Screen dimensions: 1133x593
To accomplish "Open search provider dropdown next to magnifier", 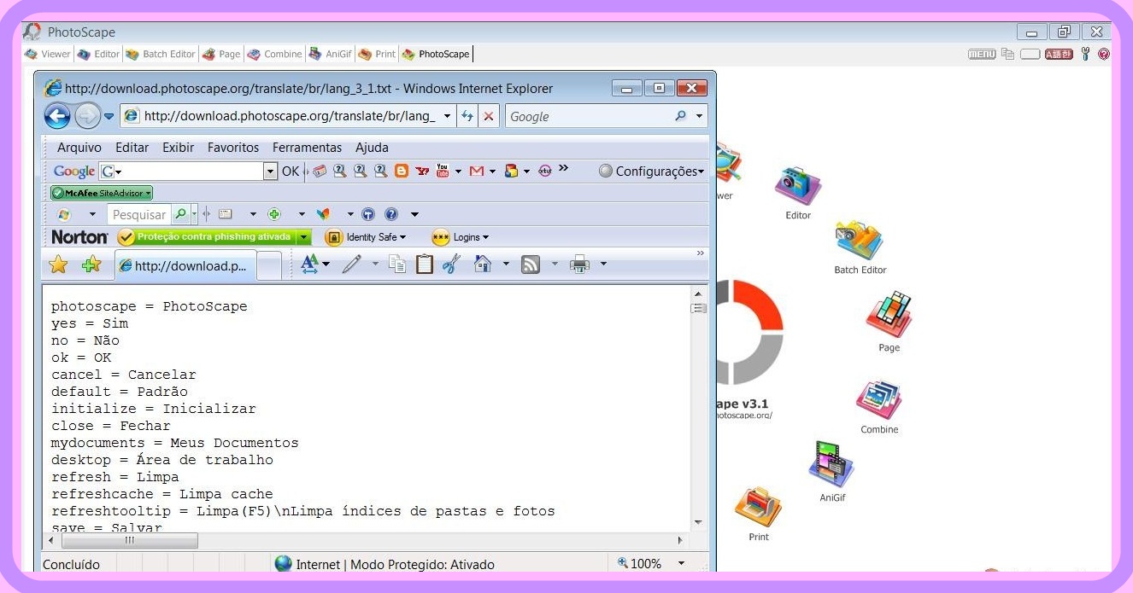I will [699, 116].
